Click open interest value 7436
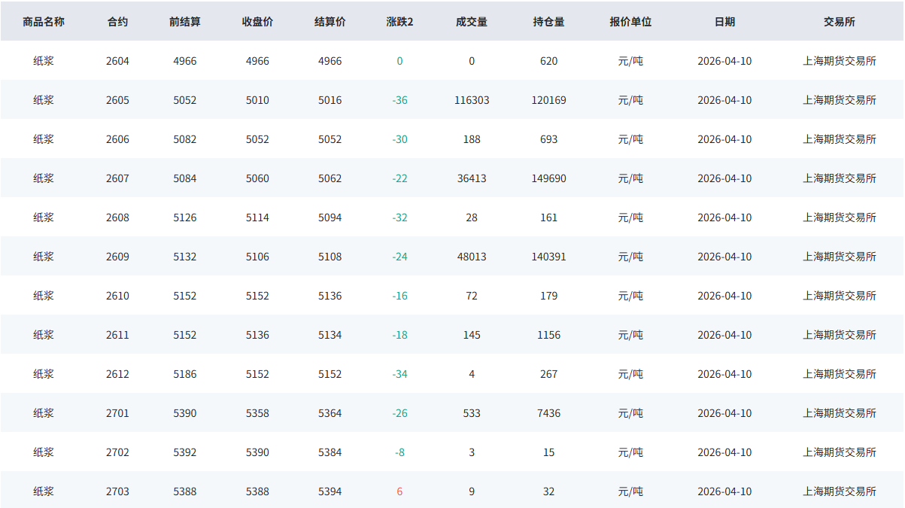 (548, 413)
